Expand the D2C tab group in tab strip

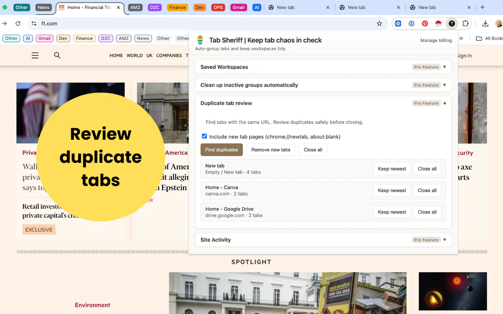coord(155,7)
